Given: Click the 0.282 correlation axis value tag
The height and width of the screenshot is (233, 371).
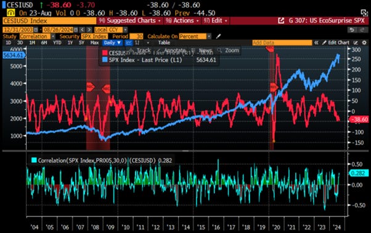Looking at the screenshot, I should click(359, 173).
